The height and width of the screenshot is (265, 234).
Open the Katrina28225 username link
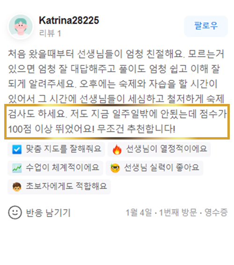click(69, 20)
